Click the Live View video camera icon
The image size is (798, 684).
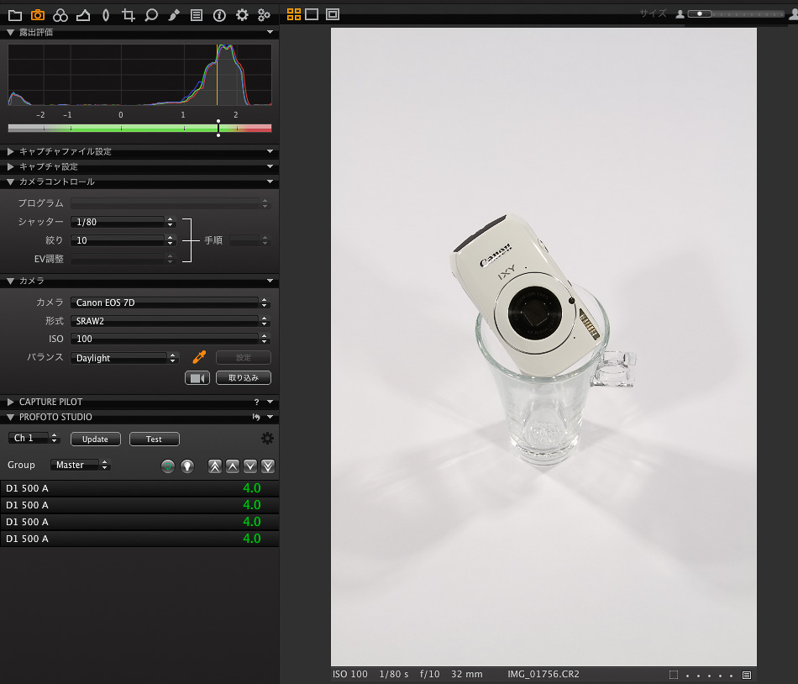pyautogui.click(x=197, y=378)
